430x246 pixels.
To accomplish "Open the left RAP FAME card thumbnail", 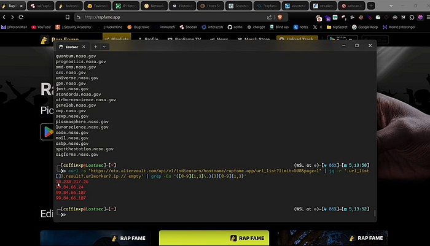I will pyautogui.click(x=95, y=238).
